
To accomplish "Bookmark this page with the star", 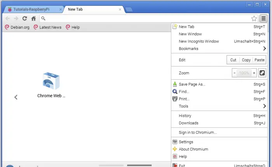I will tap(254, 18).
